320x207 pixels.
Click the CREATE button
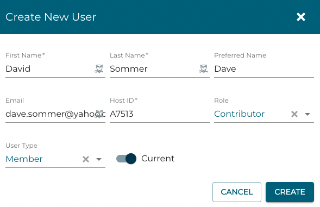[x=290, y=192]
